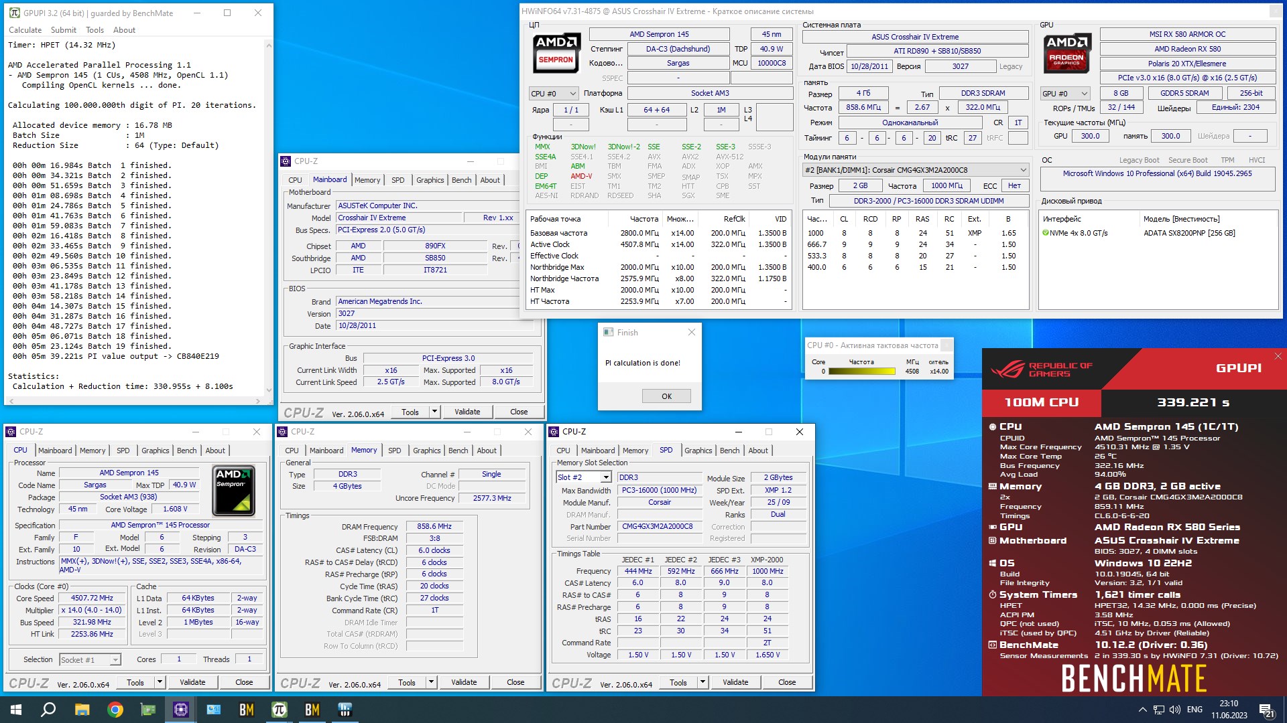The height and width of the screenshot is (723, 1287).
Task: Open the Start menu
Action: pos(16,710)
